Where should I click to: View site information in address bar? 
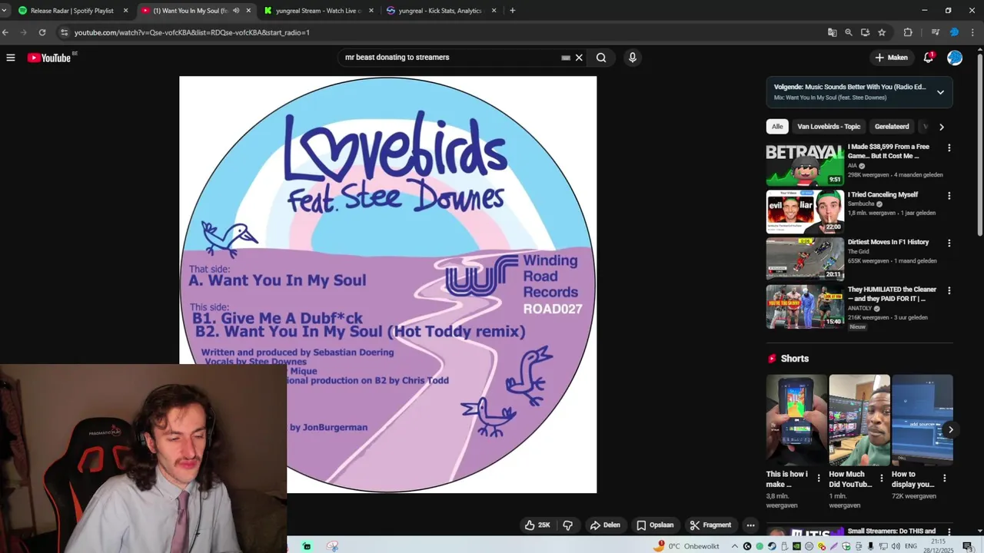(x=65, y=32)
